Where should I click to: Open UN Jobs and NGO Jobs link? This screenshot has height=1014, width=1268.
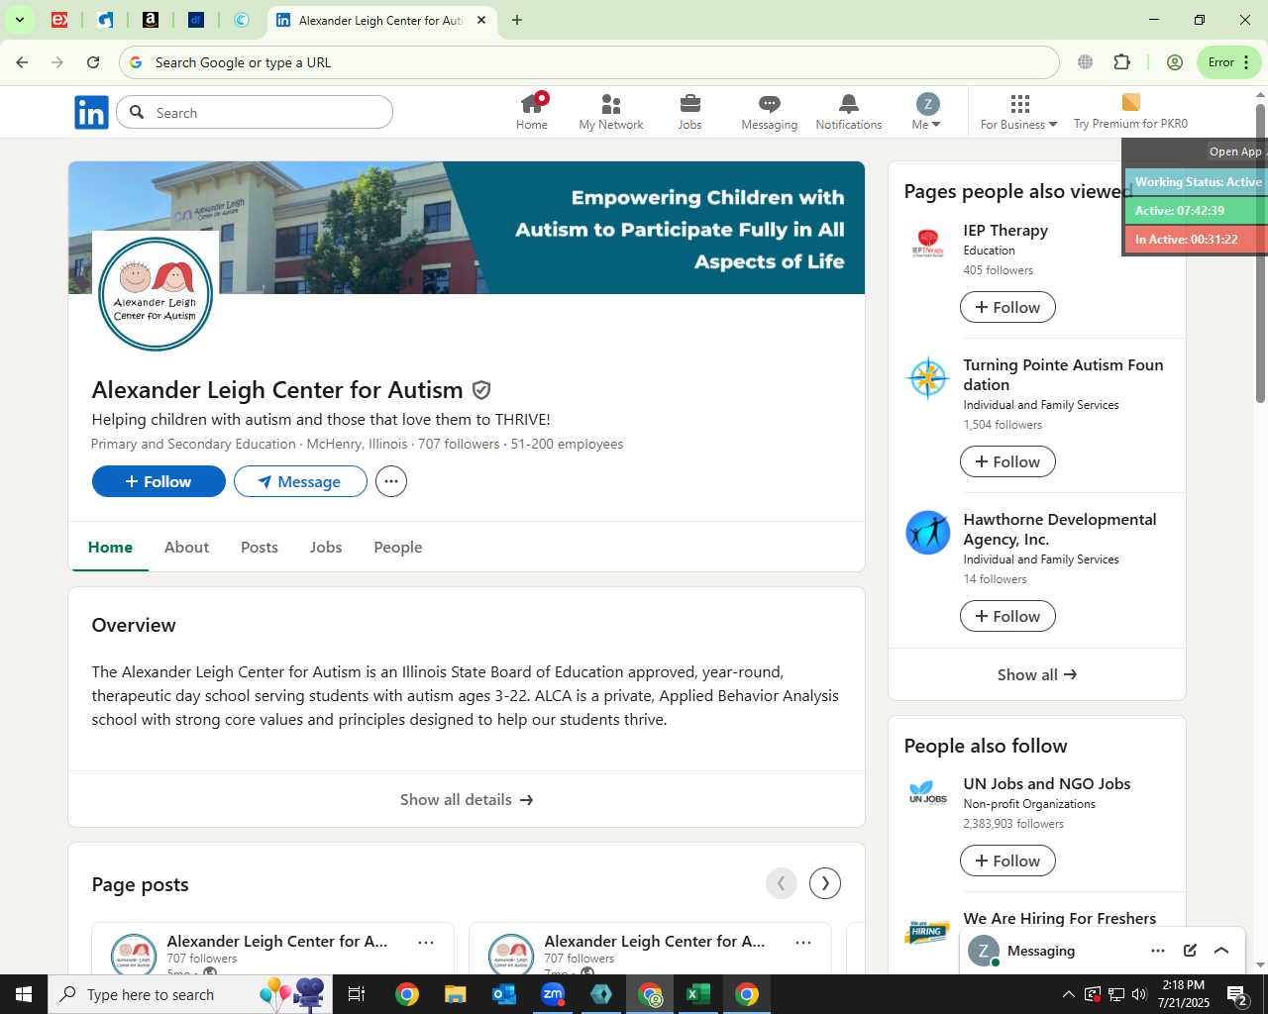pyautogui.click(x=1047, y=783)
